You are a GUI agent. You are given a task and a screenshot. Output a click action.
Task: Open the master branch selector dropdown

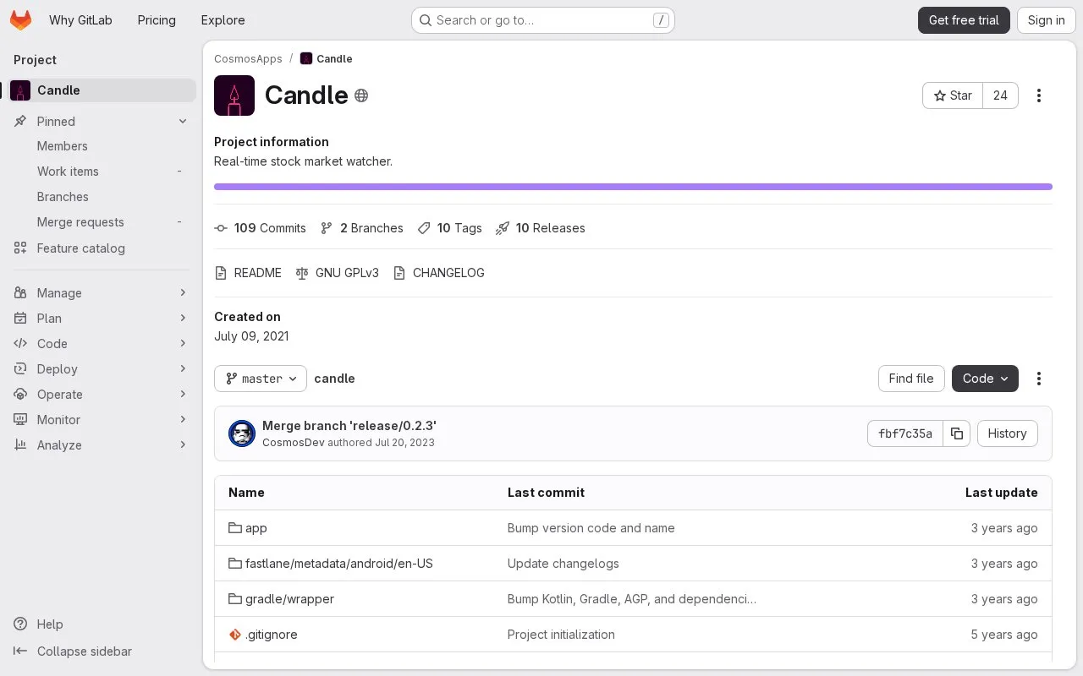(261, 379)
